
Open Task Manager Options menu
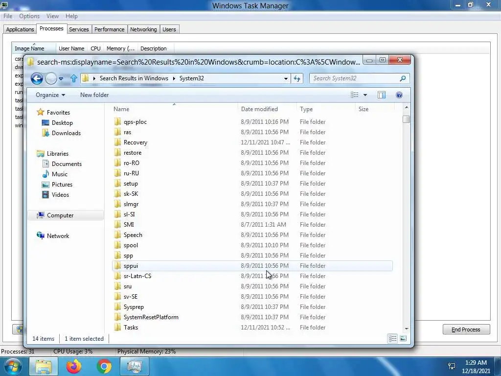click(29, 16)
